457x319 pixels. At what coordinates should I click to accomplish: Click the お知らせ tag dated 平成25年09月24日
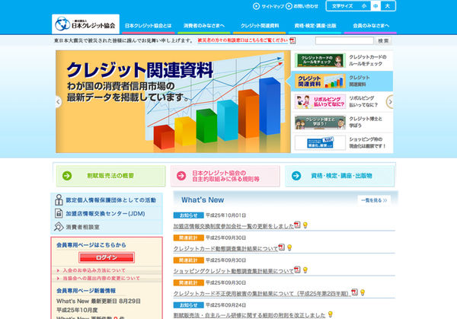189,305
